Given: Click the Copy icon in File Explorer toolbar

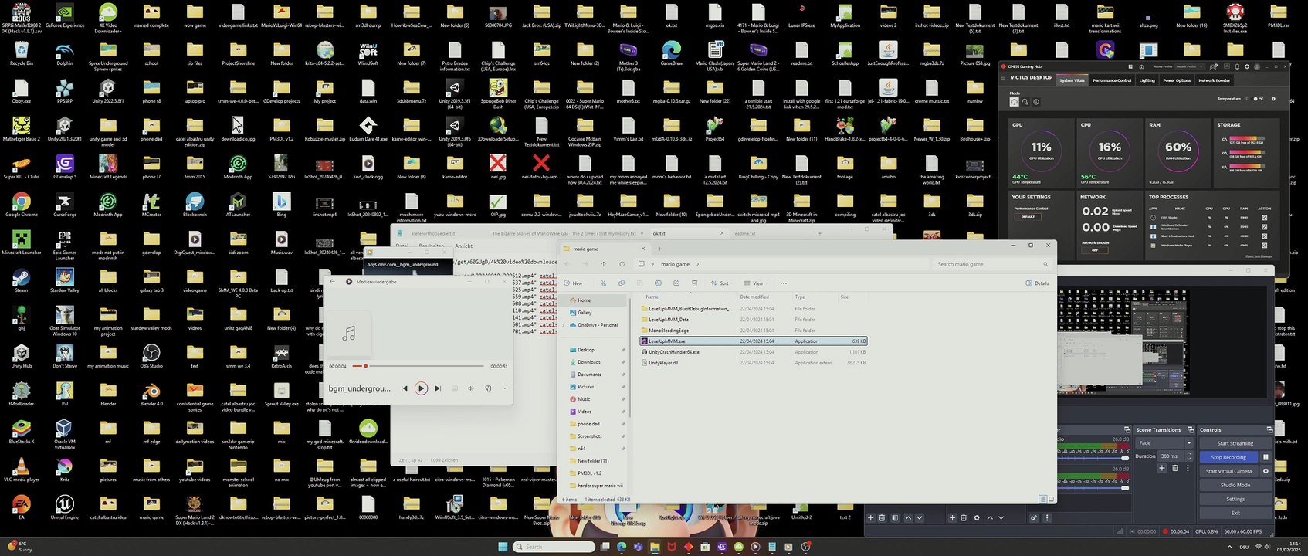Looking at the screenshot, I should click(622, 283).
